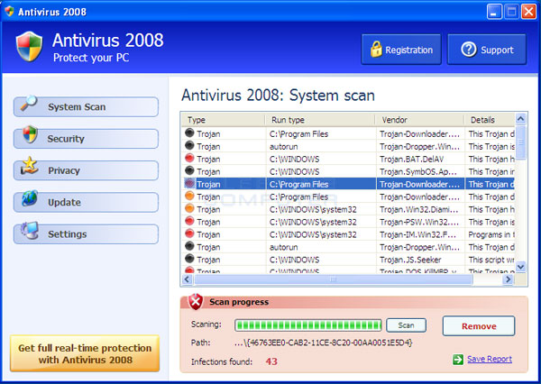Viewport: 541px width, 384px height.
Task: Click the scanned path GUID text
Action: click(x=324, y=343)
